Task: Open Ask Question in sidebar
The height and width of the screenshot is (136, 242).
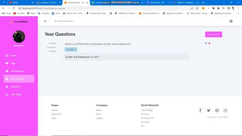Action: [19, 71]
